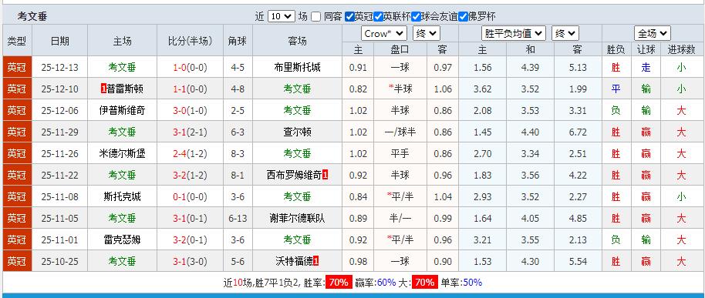Click the 60% 赢率 value
Screen dimensions: 705x298
tap(386, 283)
